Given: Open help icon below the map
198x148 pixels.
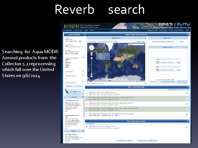Looking at the screenshot, I should click(x=145, y=83).
